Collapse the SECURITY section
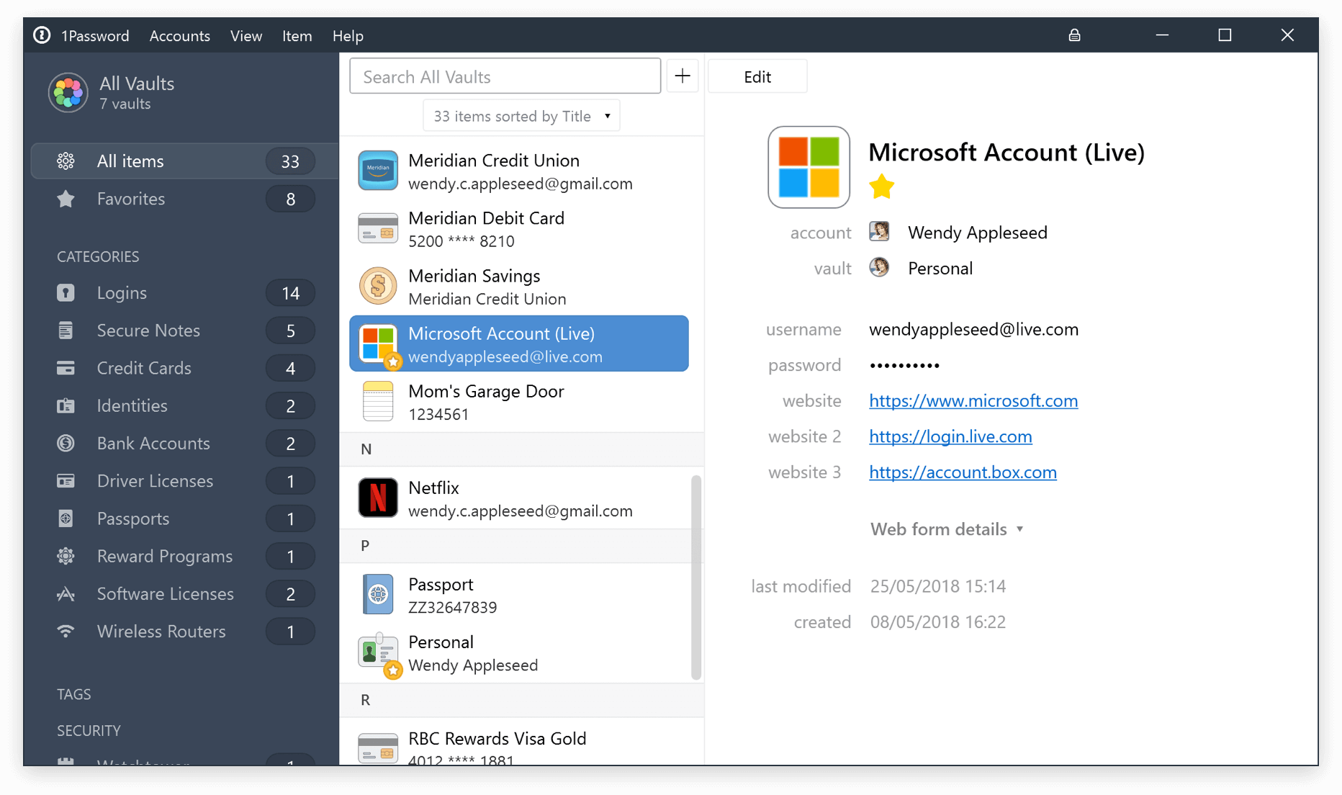The image size is (1342, 795). (x=89, y=730)
